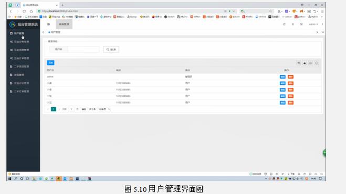The image size is (346, 194).
Task: Click the pagination 确定 button
Action: [83, 109]
